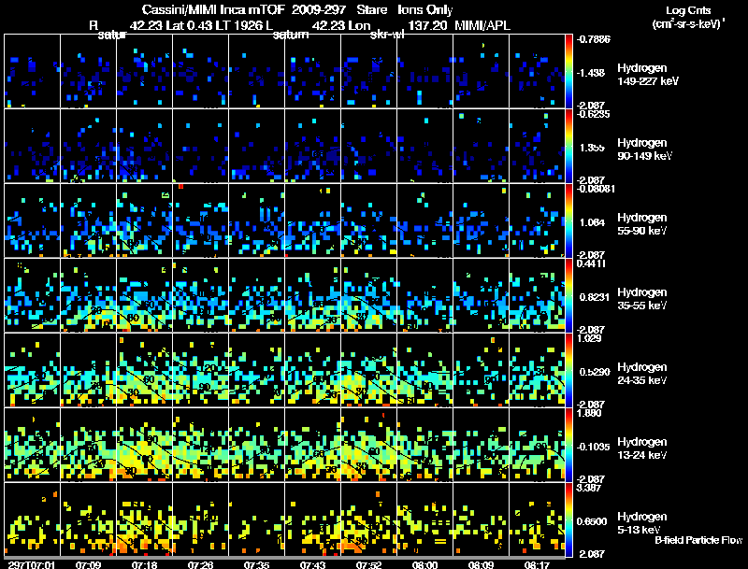Click the Hydrogen 24-35 keV row label
This screenshot has width=748, height=569.
tap(642, 374)
